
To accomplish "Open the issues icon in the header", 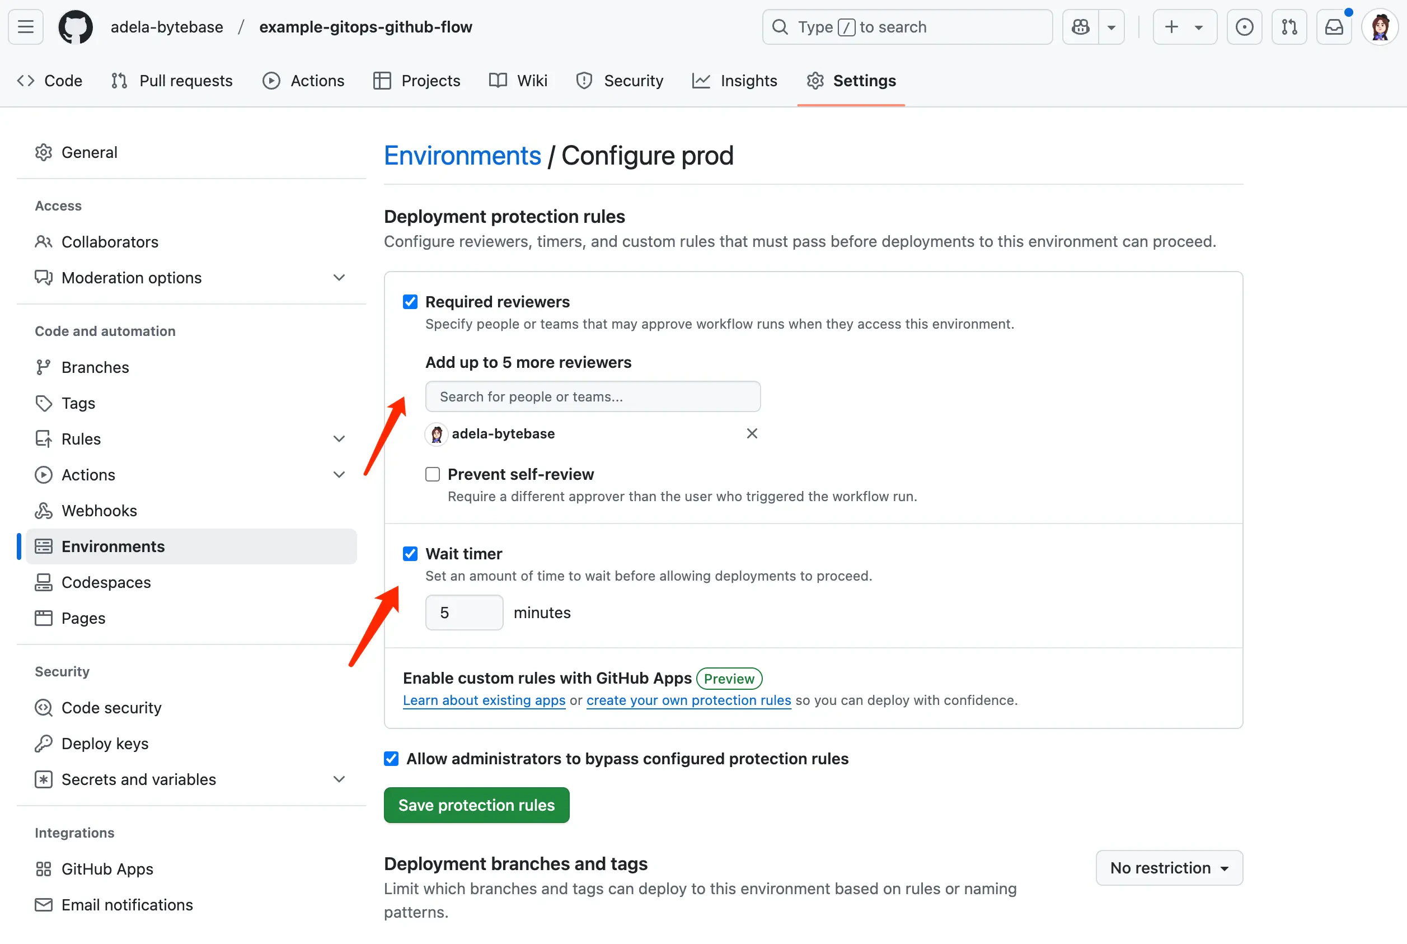I will [x=1244, y=27].
